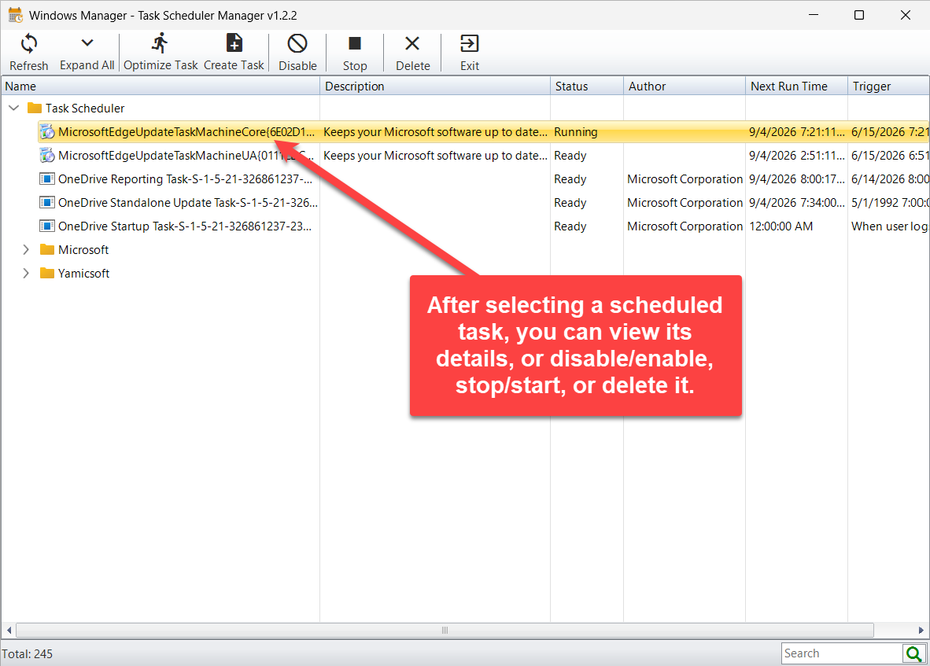Click the Create Task file icon
930x666 pixels.
pyautogui.click(x=234, y=43)
